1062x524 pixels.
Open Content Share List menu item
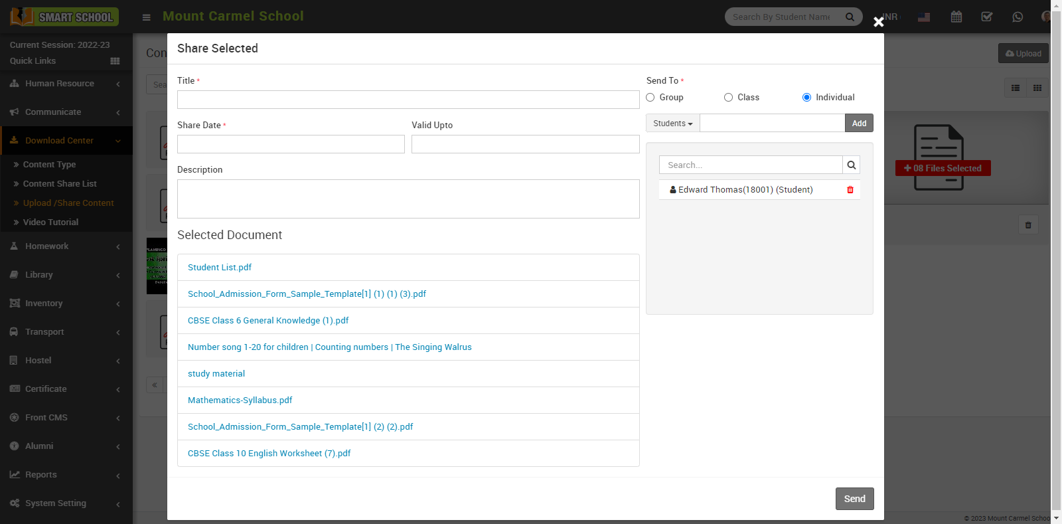point(60,184)
